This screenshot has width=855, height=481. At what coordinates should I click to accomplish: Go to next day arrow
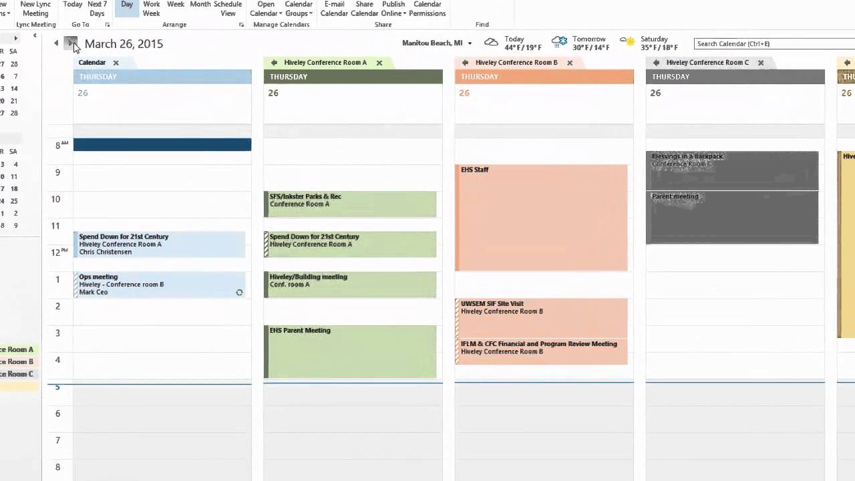click(71, 43)
